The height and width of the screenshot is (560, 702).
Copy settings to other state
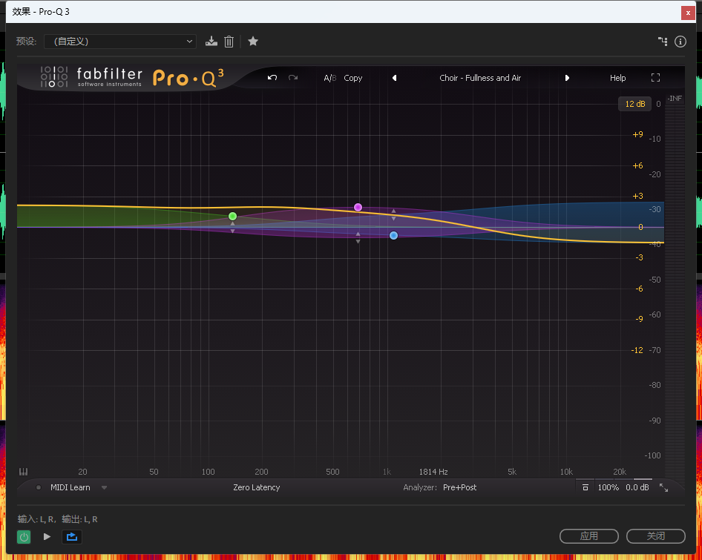click(352, 78)
